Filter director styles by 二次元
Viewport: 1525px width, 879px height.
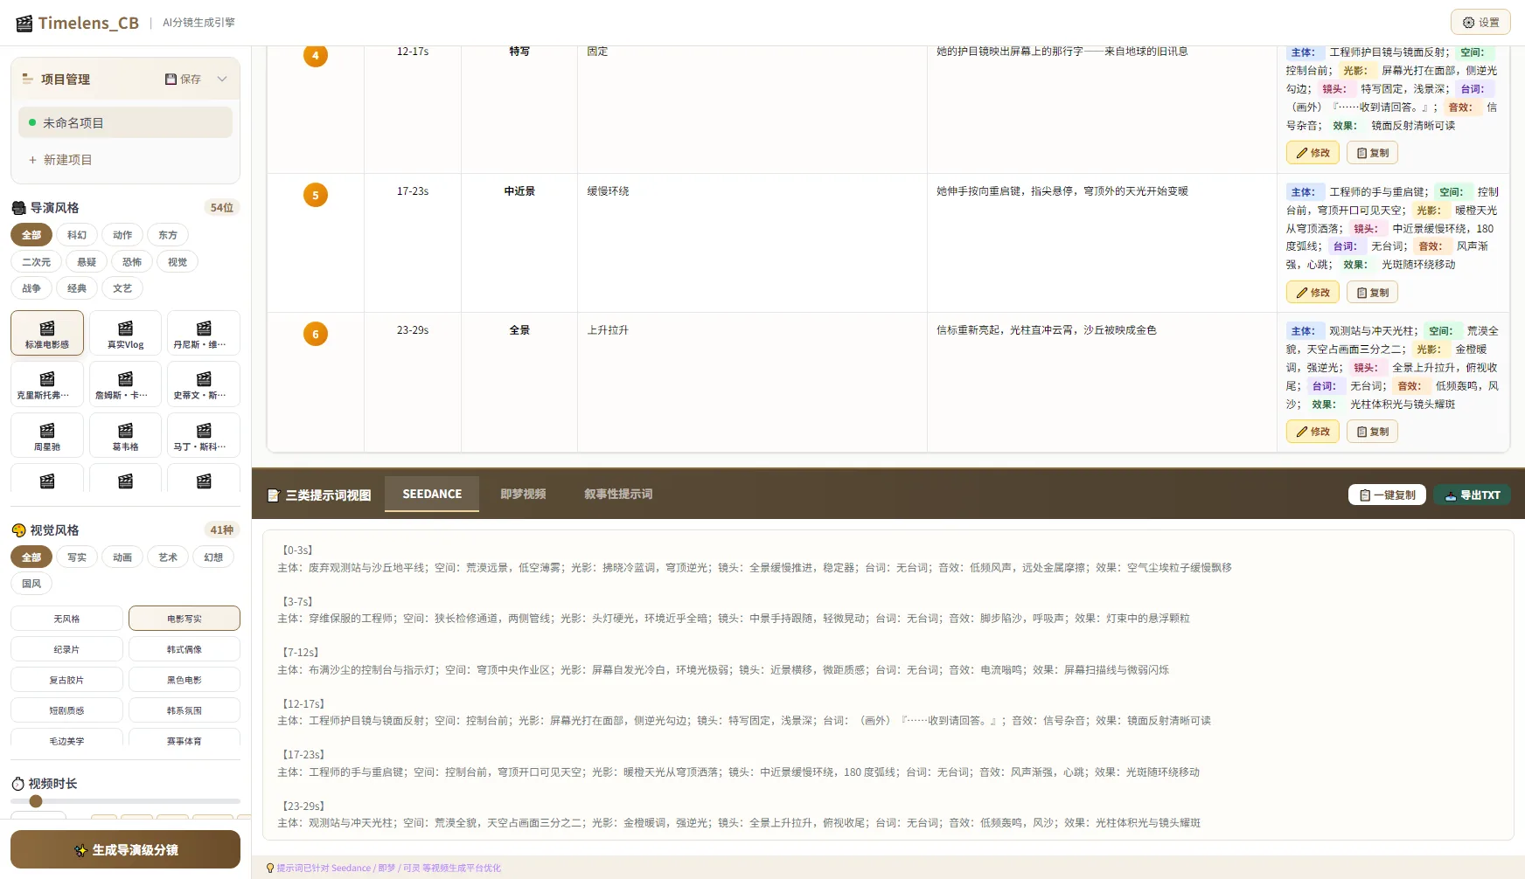click(x=36, y=262)
